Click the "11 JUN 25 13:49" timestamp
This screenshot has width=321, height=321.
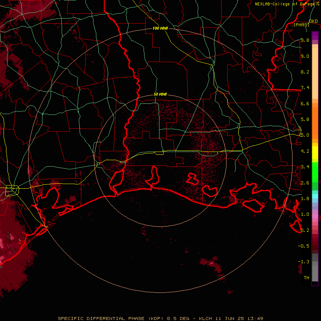(239, 319)
